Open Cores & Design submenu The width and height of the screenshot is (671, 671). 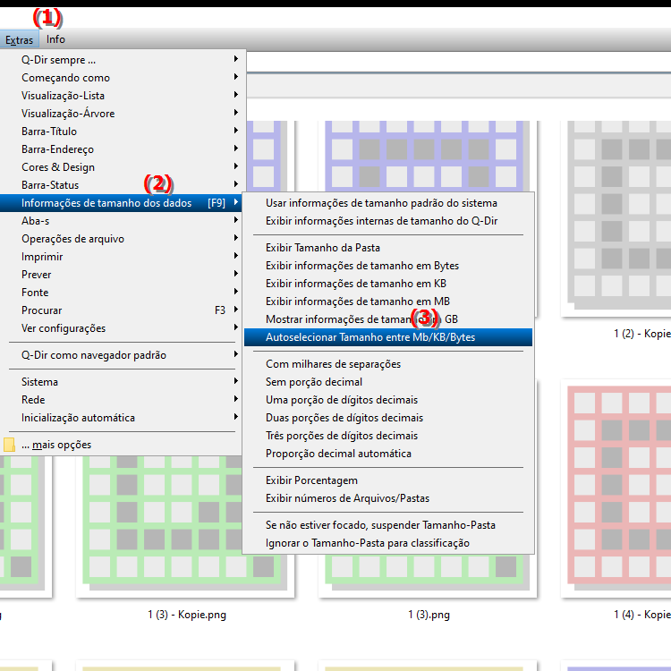pyautogui.click(x=122, y=167)
